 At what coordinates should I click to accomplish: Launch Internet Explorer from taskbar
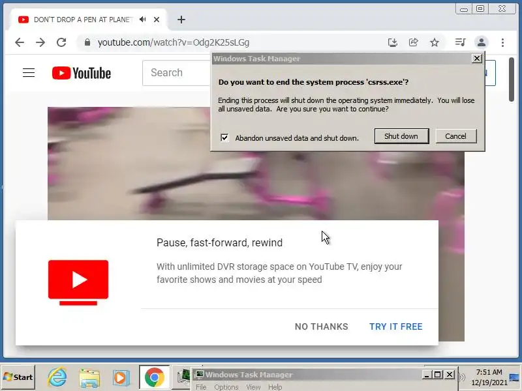(57, 377)
